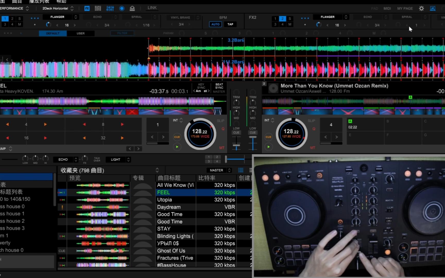The width and height of the screenshot is (445, 278).
Task: Switch to the USER tab in FX section
Action: (x=81, y=33)
